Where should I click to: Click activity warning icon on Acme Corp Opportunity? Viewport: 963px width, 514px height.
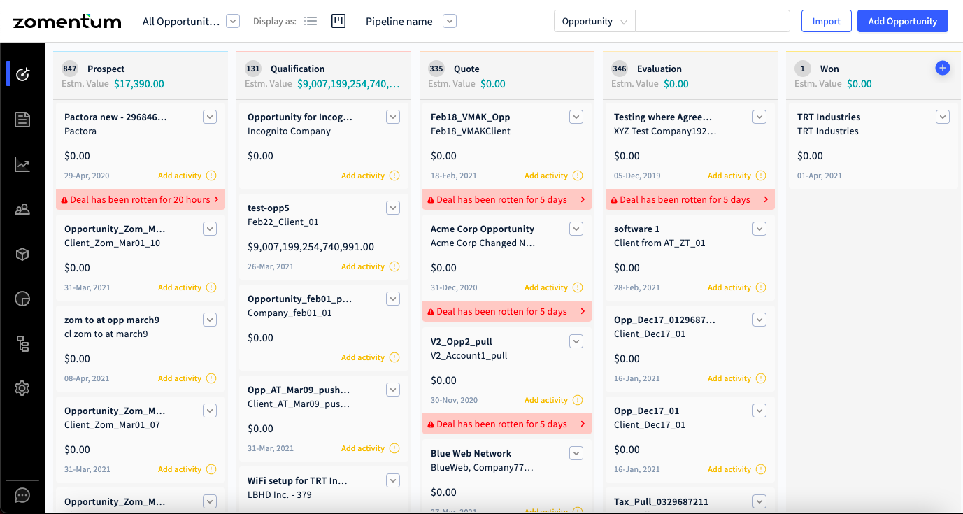click(x=578, y=287)
